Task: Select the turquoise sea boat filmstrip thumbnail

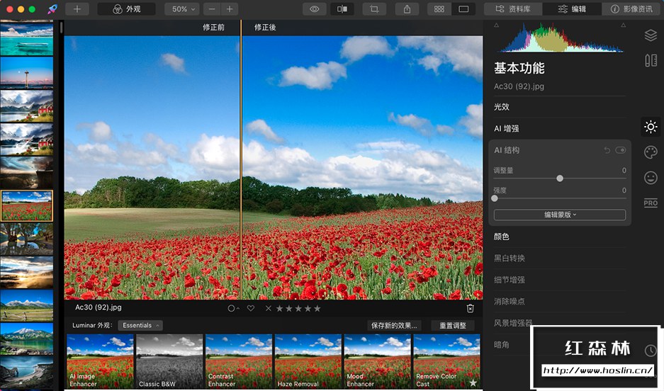Action: click(x=27, y=40)
